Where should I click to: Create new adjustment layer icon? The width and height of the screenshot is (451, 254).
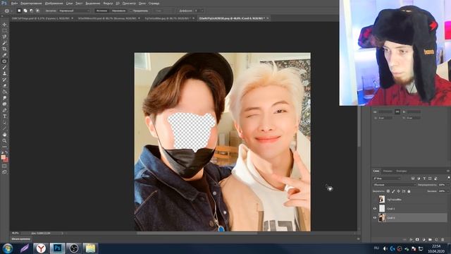pyautogui.click(x=424, y=240)
